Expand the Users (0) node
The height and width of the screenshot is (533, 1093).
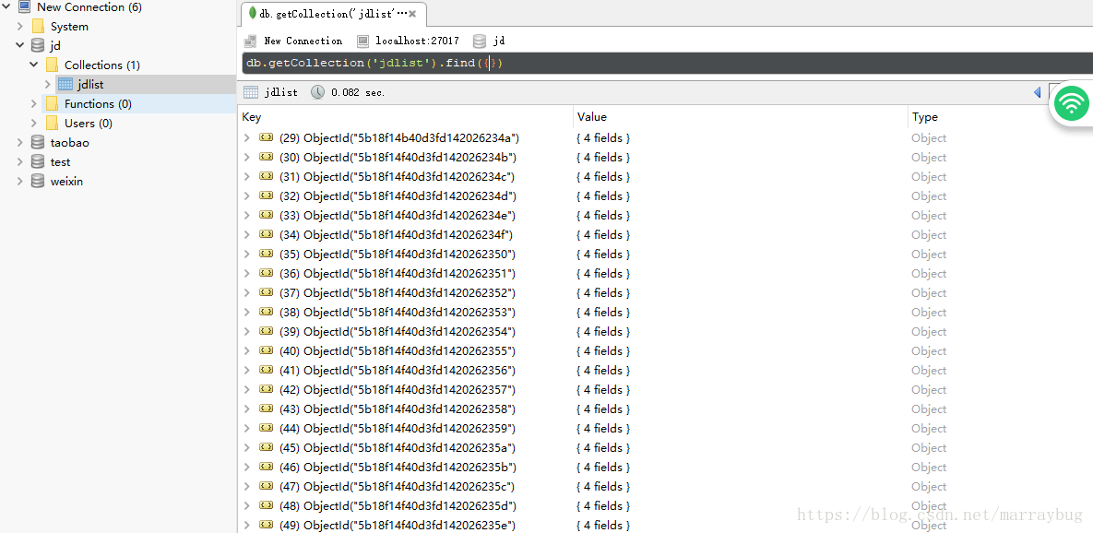coord(34,124)
